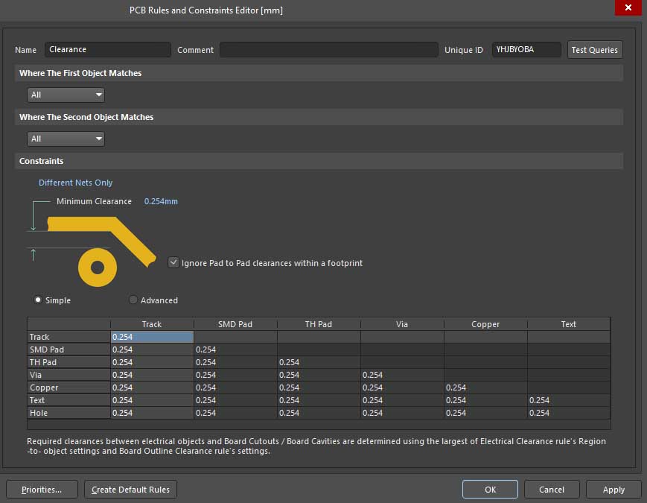The width and height of the screenshot is (647, 503).
Task: Select the Track to Track clearance cell
Action: pyautogui.click(x=152, y=337)
